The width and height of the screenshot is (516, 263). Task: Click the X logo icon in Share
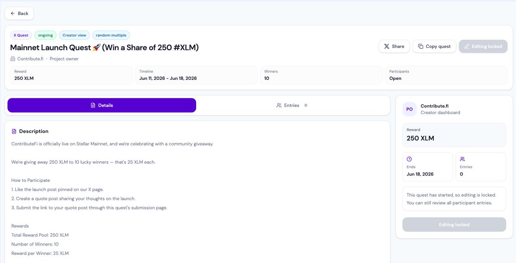coord(387,46)
